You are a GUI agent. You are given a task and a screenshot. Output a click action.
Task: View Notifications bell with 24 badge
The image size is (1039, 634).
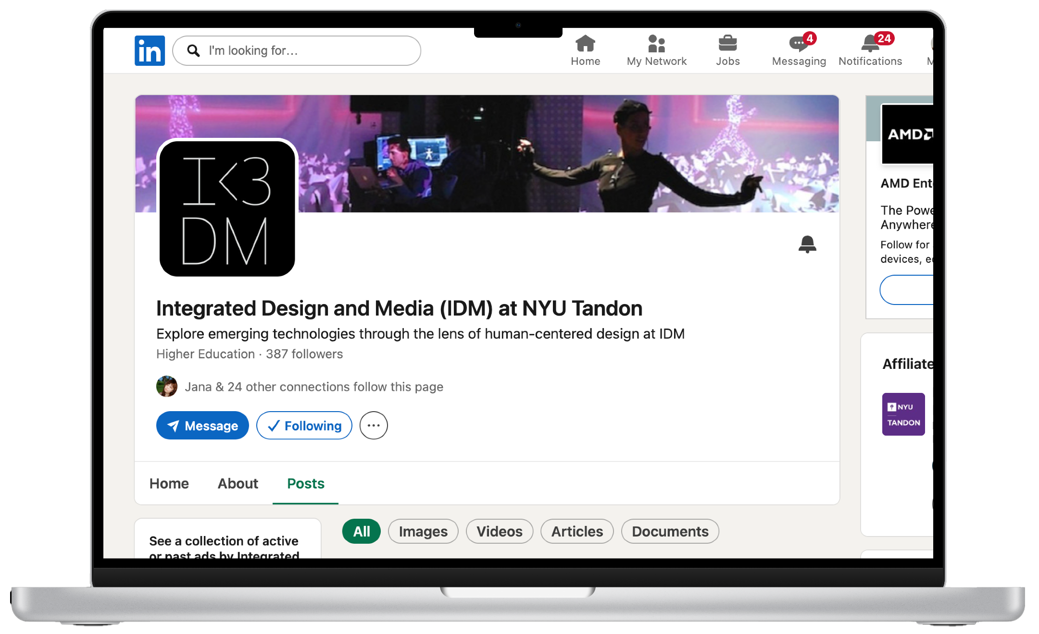point(870,50)
